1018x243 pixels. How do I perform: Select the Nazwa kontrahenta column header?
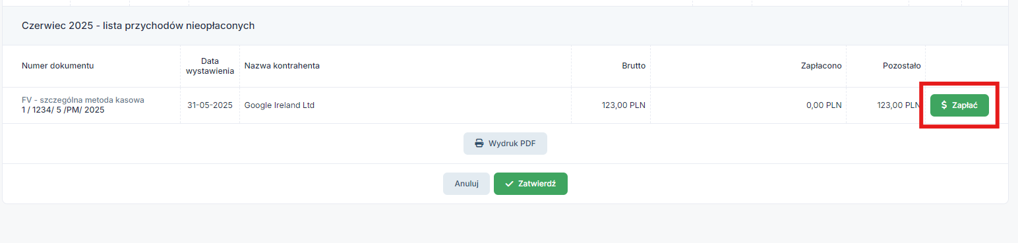(x=282, y=66)
